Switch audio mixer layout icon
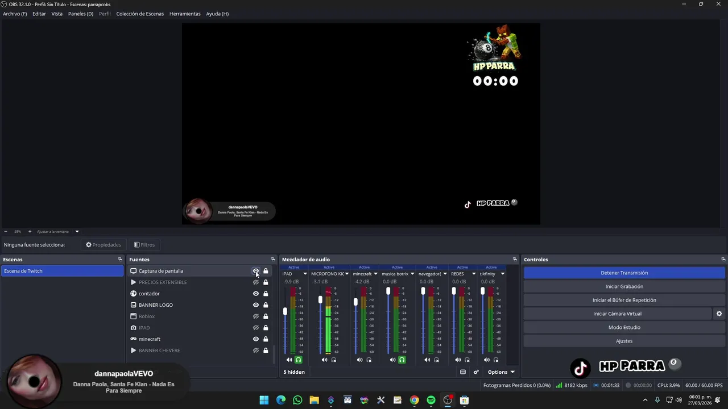This screenshot has width=728, height=409. (463, 372)
